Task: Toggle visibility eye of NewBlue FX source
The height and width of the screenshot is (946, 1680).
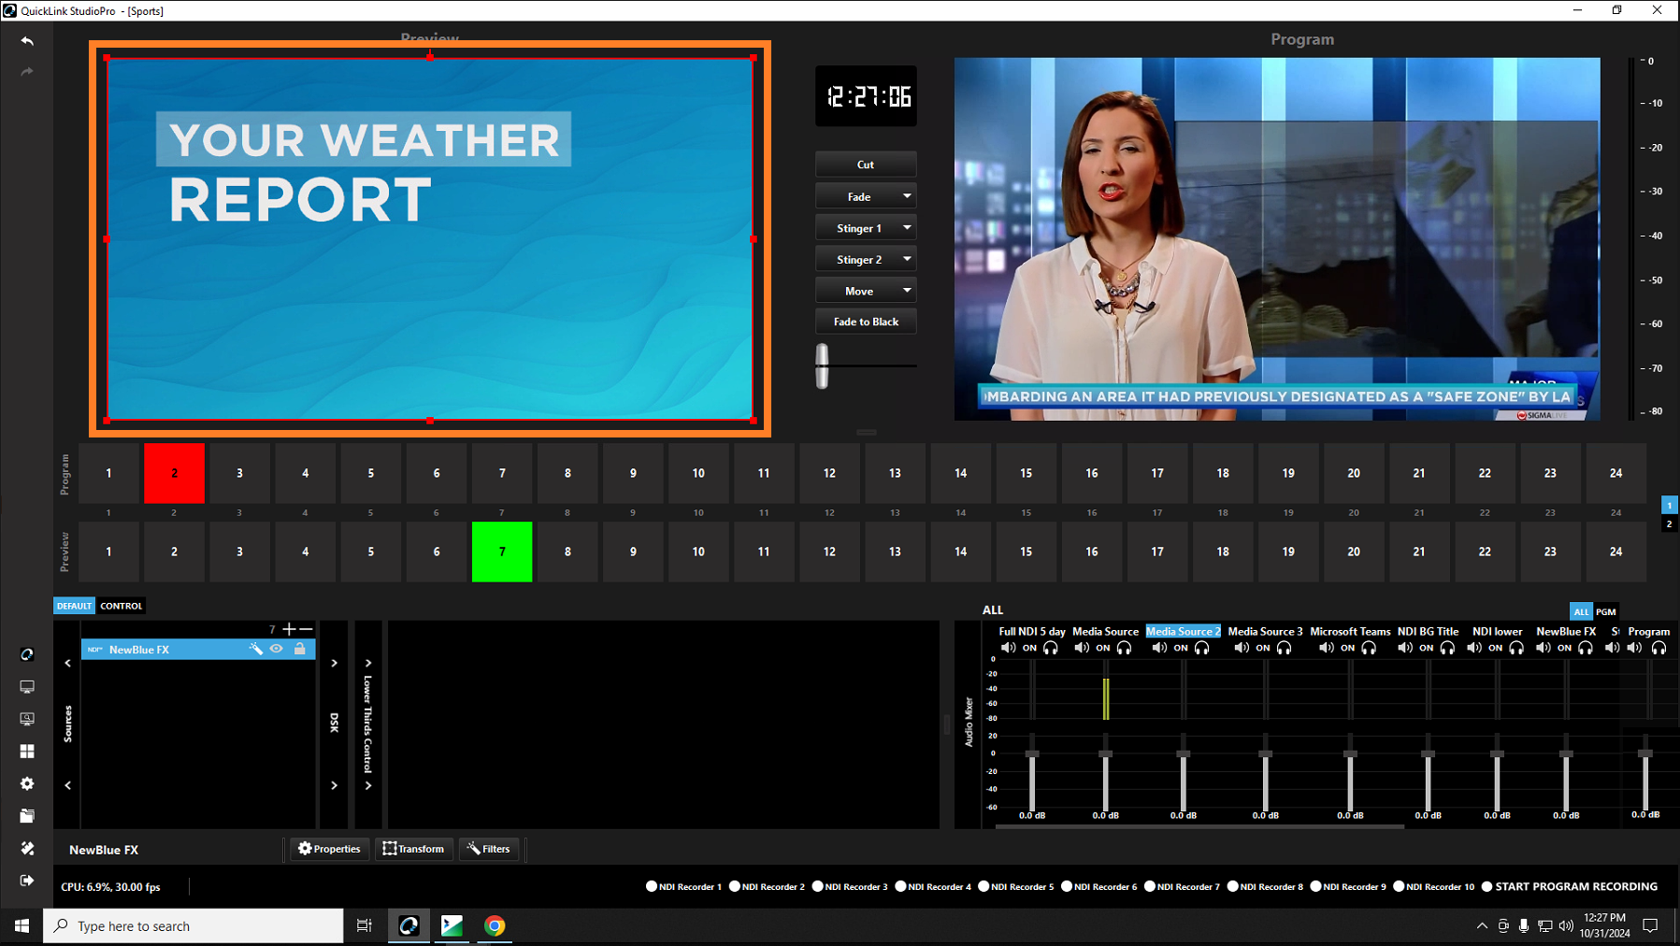Action: pos(277,649)
